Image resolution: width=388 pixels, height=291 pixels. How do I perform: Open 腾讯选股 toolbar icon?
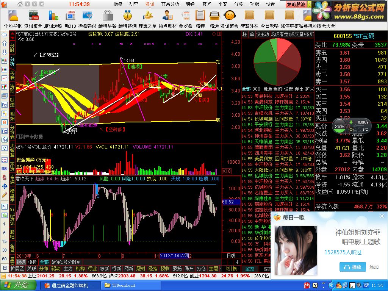pyautogui.click(x=53, y=19)
